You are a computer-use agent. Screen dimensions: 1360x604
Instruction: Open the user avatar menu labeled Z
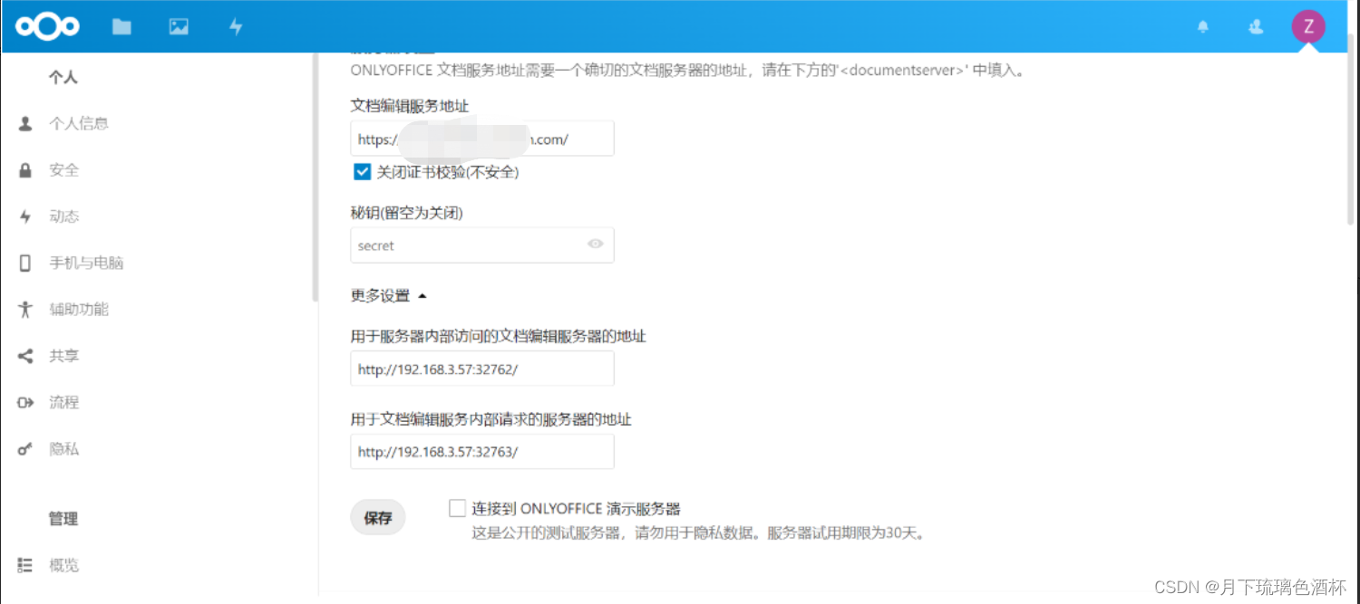(x=1308, y=25)
